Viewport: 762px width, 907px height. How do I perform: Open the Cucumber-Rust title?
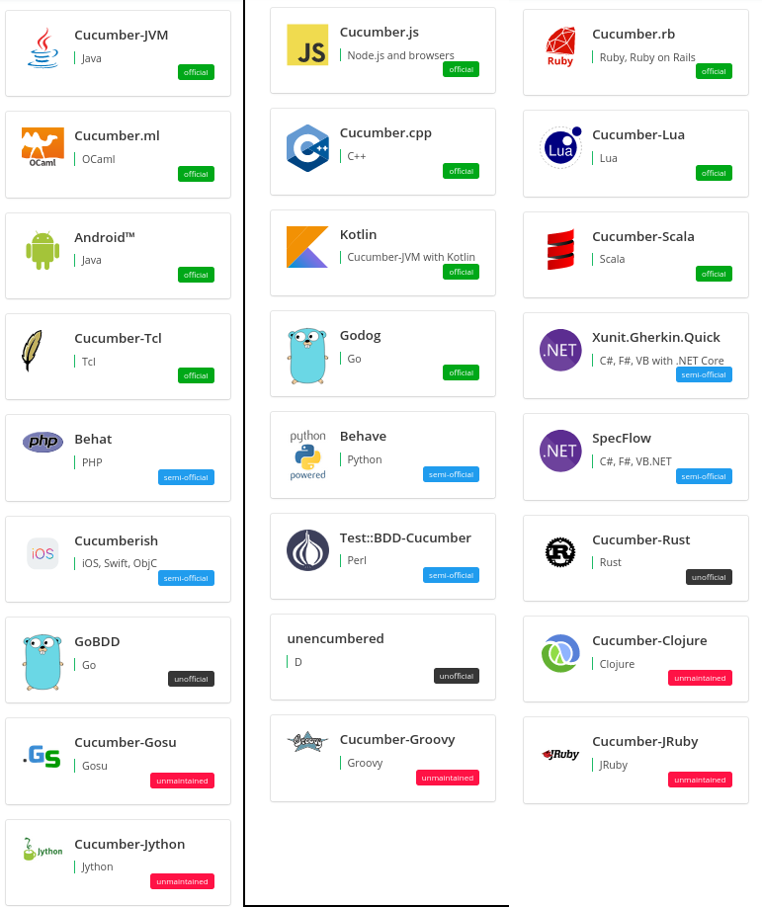tap(640, 539)
